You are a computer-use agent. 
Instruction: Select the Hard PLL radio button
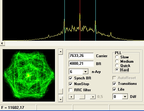(x=117, y=70)
